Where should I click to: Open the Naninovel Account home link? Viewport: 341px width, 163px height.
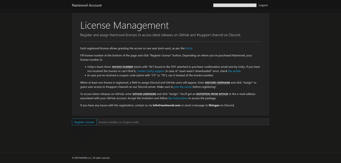pos(87,5)
